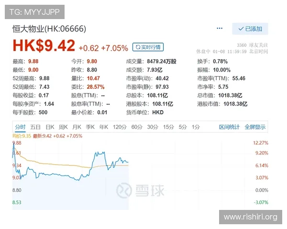Click the 量比 value 10.47

[93, 78]
